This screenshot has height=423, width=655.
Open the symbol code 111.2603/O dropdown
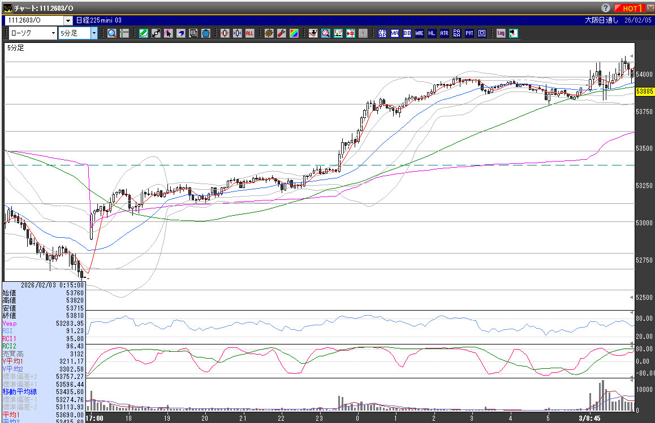click(68, 20)
